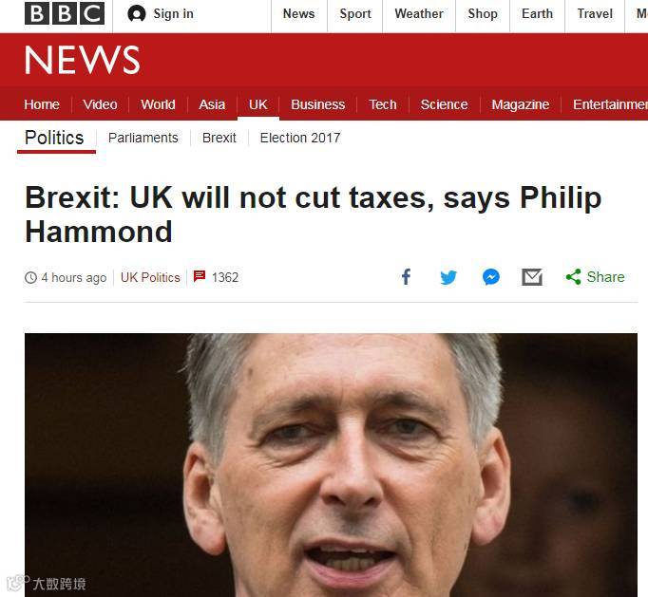Image resolution: width=648 pixels, height=597 pixels.
Task: Click the BBC logo blocks
Action: pyautogui.click(x=65, y=13)
